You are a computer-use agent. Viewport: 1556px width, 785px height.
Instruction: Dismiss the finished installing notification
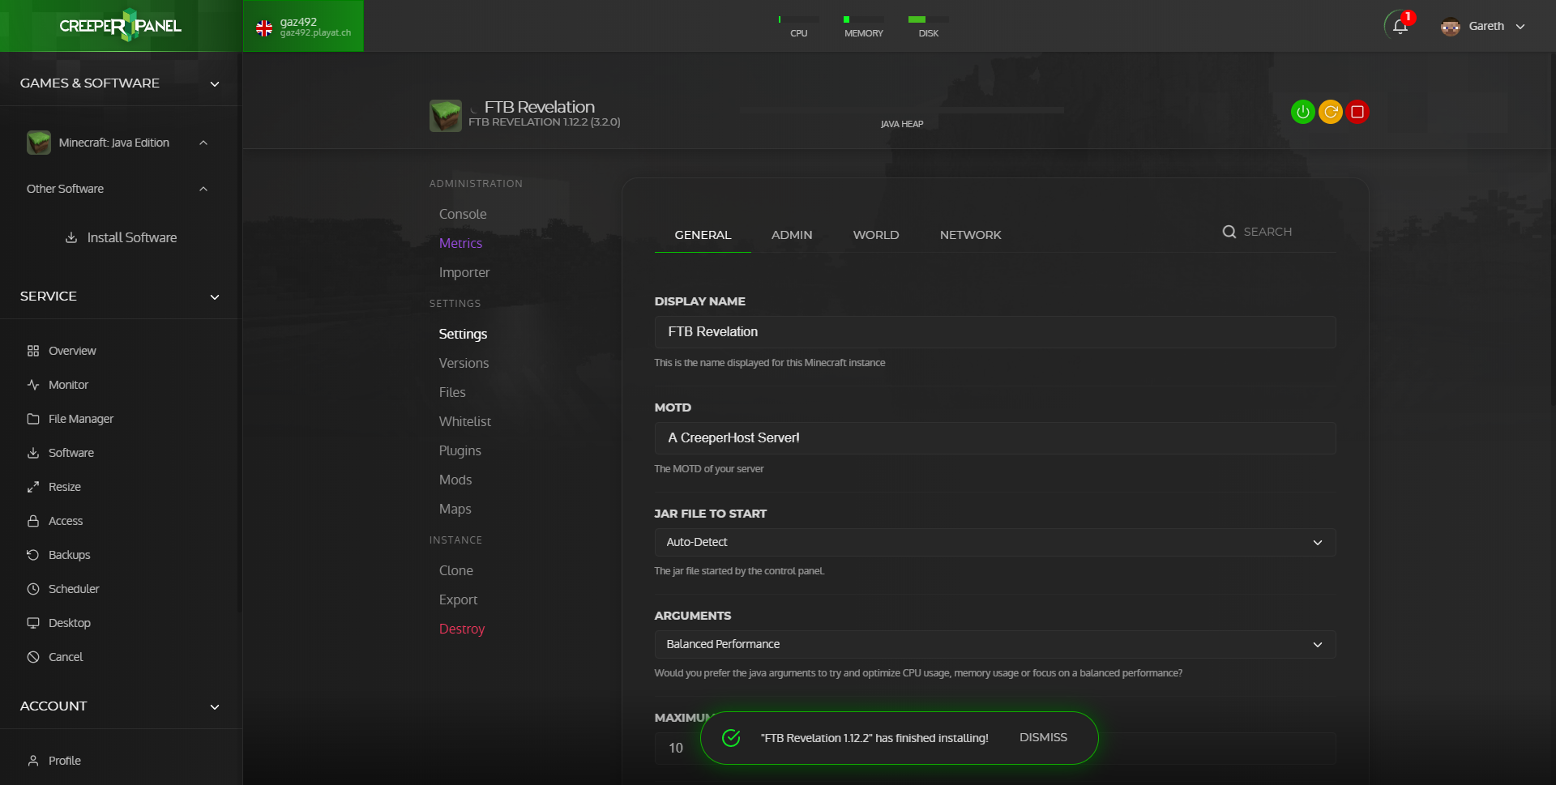coord(1043,737)
